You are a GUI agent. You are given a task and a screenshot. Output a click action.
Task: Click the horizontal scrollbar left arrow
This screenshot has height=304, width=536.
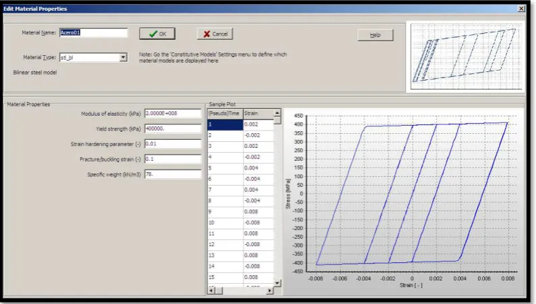(211, 291)
